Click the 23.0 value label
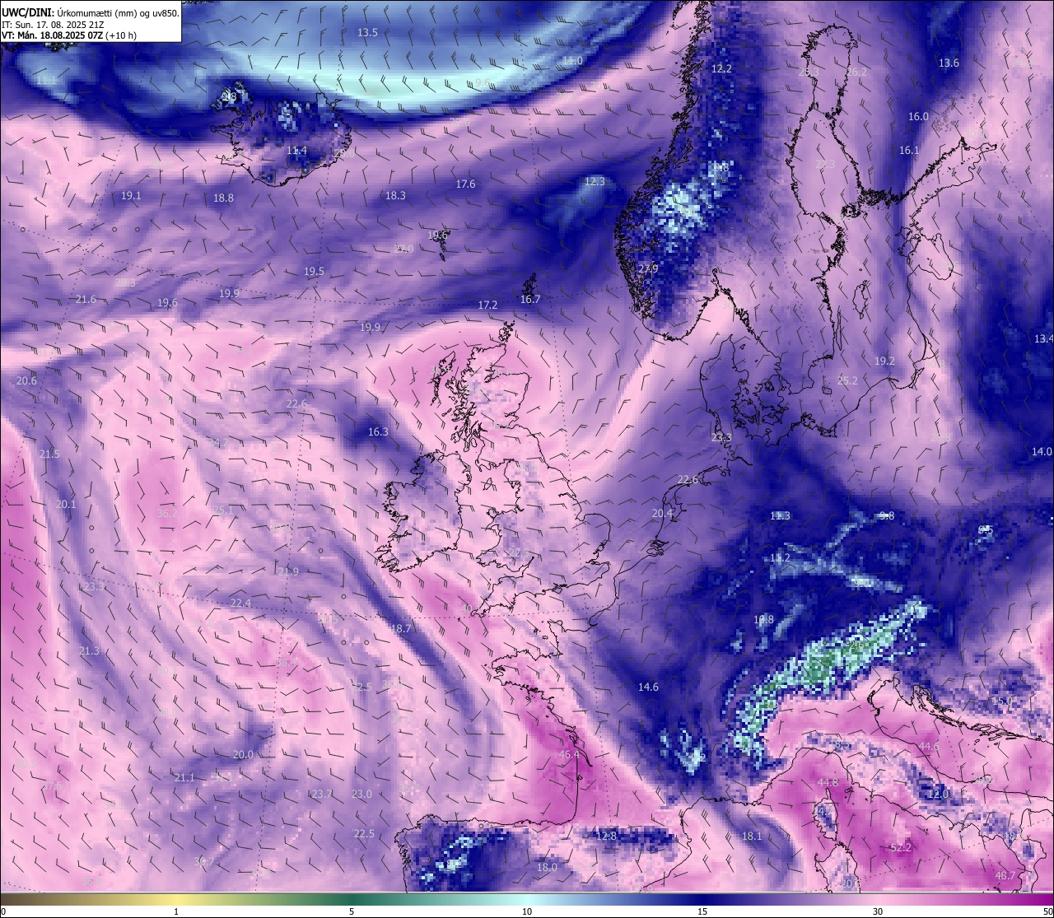The height and width of the screenshot is (918, 1054). (361, 794)
